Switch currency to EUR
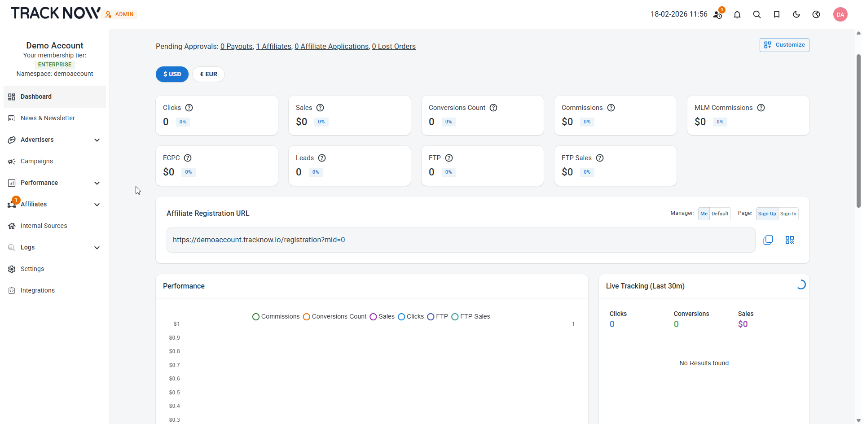Screen dimensions: 862x424 pyautogui.click(x=208, y=74)
